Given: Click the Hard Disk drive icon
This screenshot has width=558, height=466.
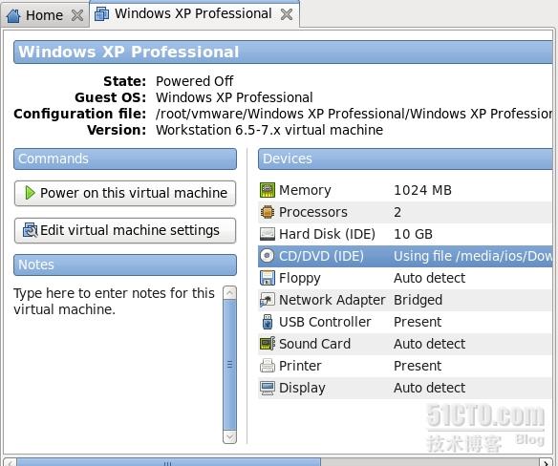Looking at the screenshot, I should coord(268,234).
